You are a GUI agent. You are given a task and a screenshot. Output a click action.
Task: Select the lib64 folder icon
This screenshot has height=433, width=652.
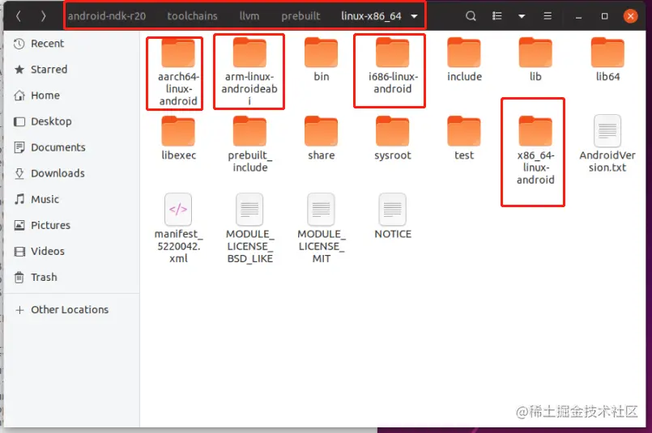pyautogui.click(x=607, y=53)
